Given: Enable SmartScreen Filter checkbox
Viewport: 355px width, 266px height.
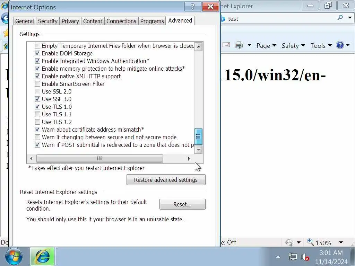Looking at the screenshot, I should click(x=37, y=84).
